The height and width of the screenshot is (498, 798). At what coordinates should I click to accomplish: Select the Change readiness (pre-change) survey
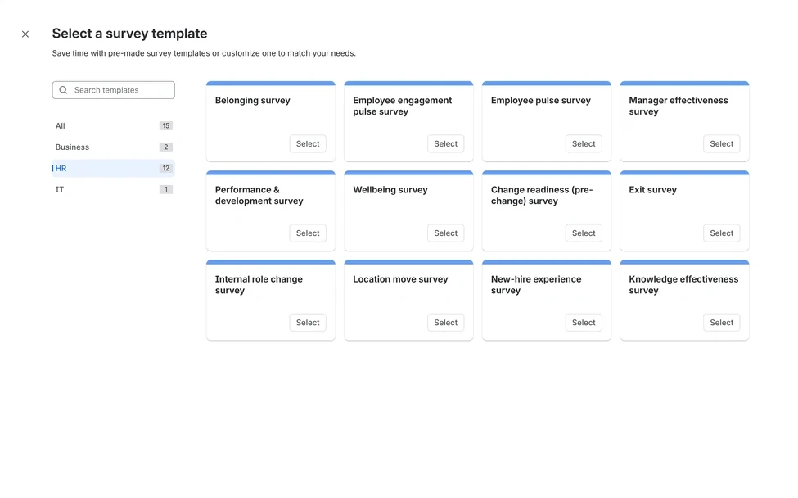(583, 233)
